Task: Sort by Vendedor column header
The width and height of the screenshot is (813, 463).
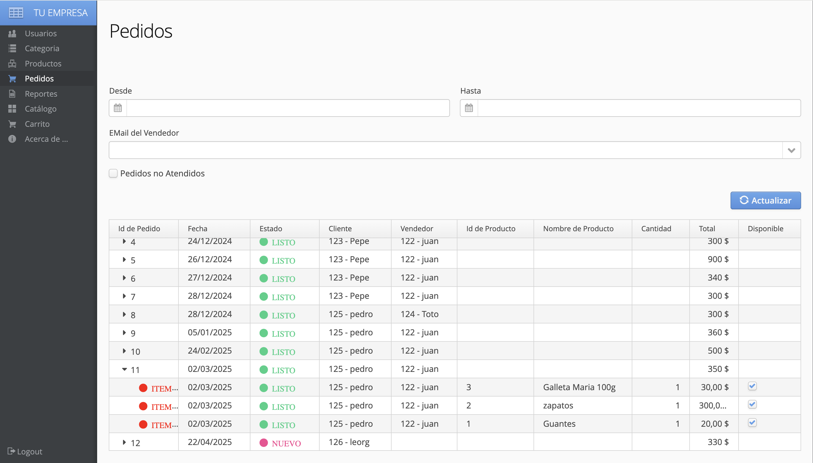Action: pyautogui.click(x=424, y=229)
